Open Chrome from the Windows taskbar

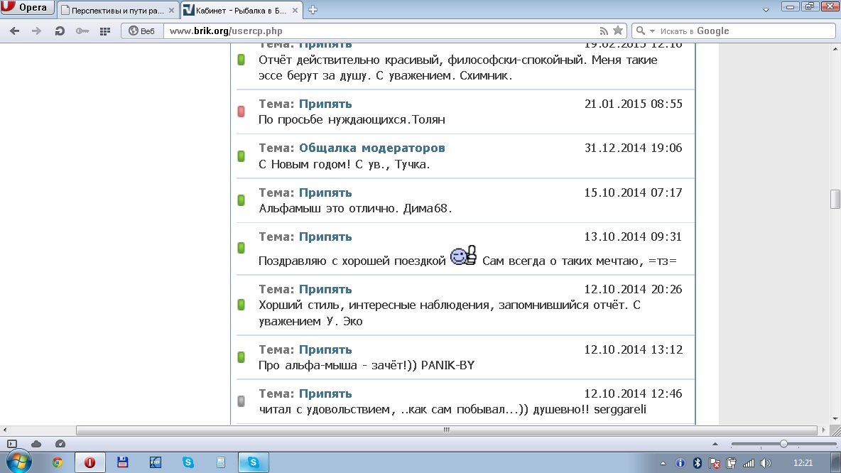click(58, 462)
